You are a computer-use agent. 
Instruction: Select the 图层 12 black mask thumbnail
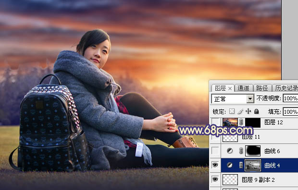point(252,122)
